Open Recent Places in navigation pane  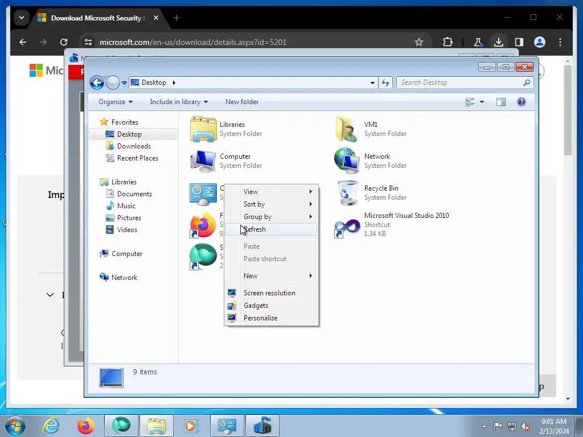click(x=132, y=158)
